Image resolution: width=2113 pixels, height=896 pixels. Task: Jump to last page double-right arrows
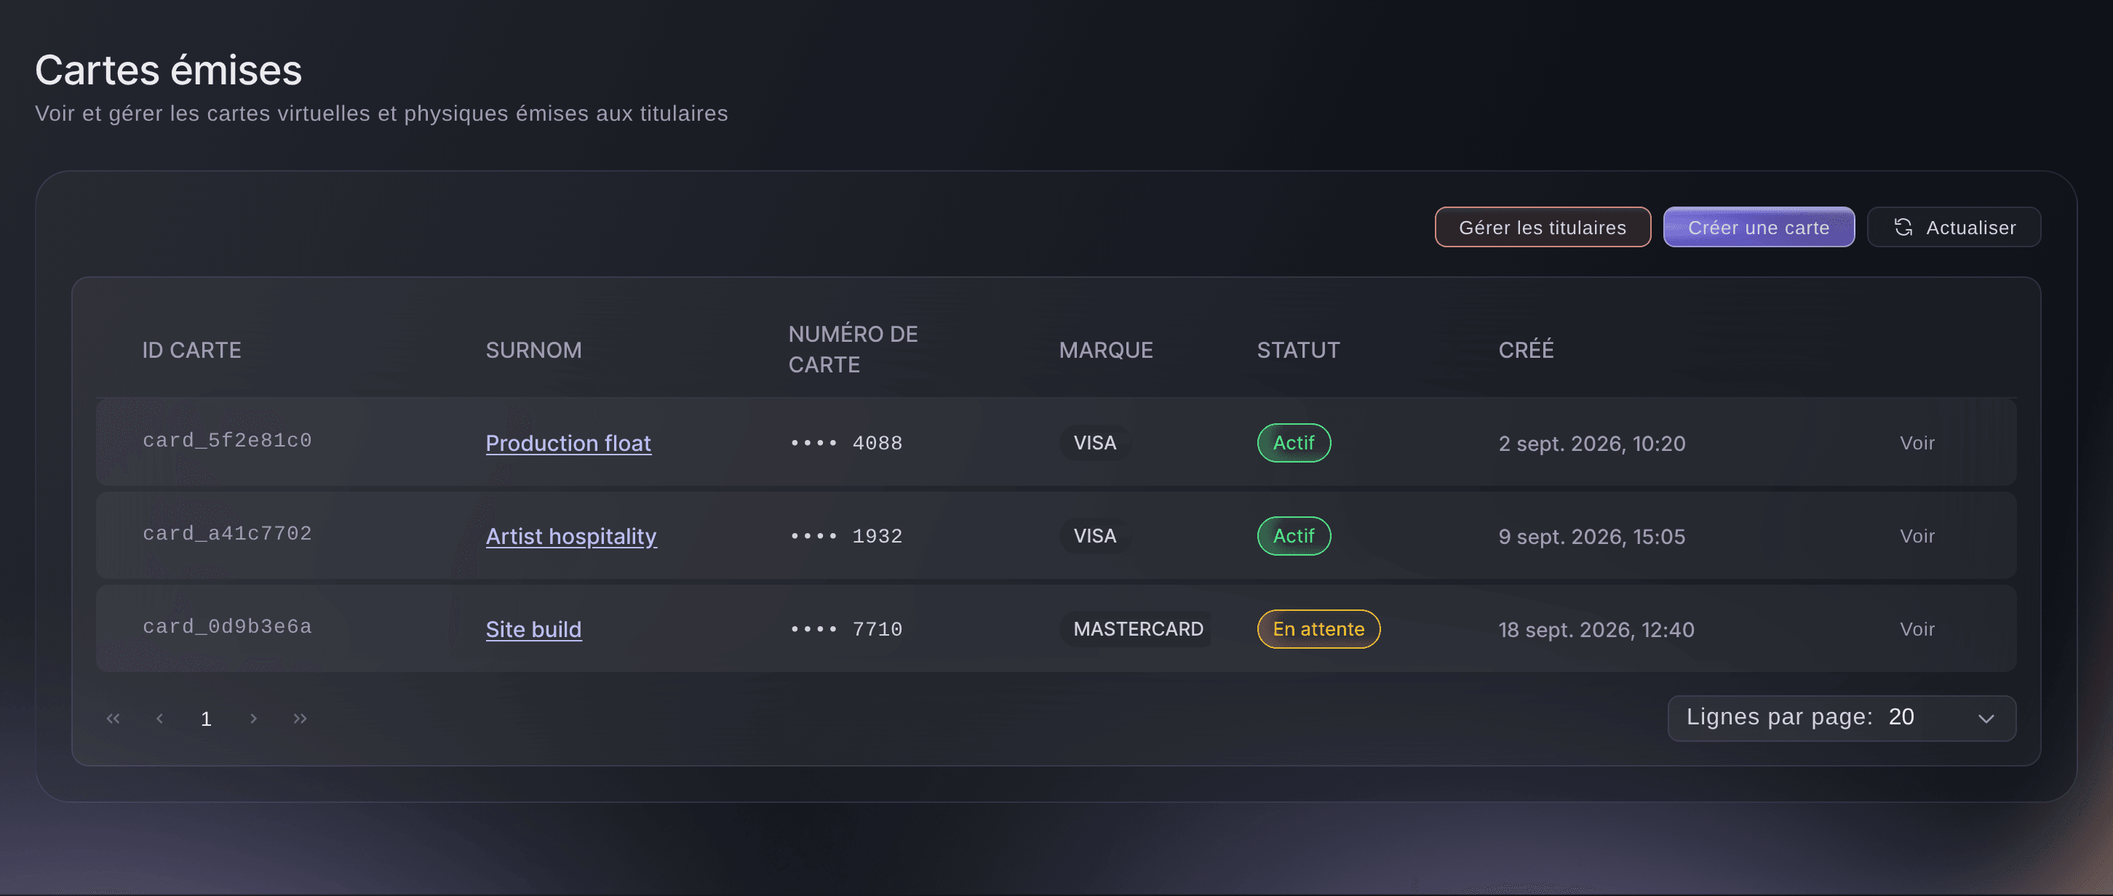click(301, 718)
